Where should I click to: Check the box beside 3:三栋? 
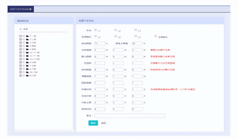click(x=24, y=43)
